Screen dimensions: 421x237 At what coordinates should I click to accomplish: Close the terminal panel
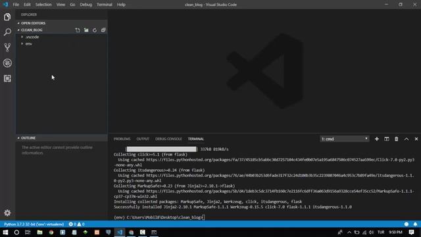pyautogui.click(x=416, y=139)
